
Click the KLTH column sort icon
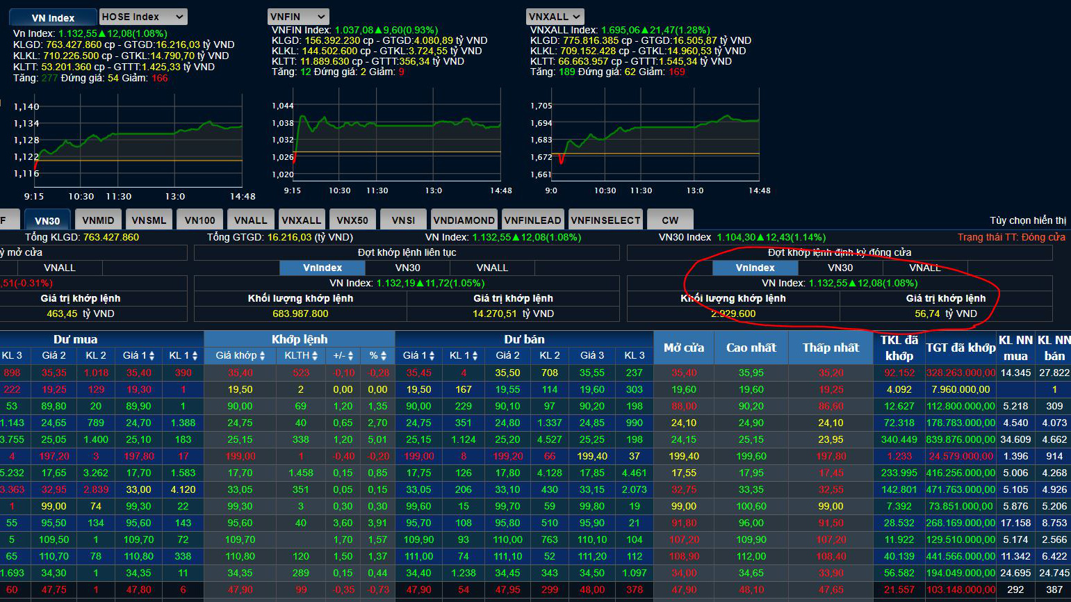tap(315, 356)
